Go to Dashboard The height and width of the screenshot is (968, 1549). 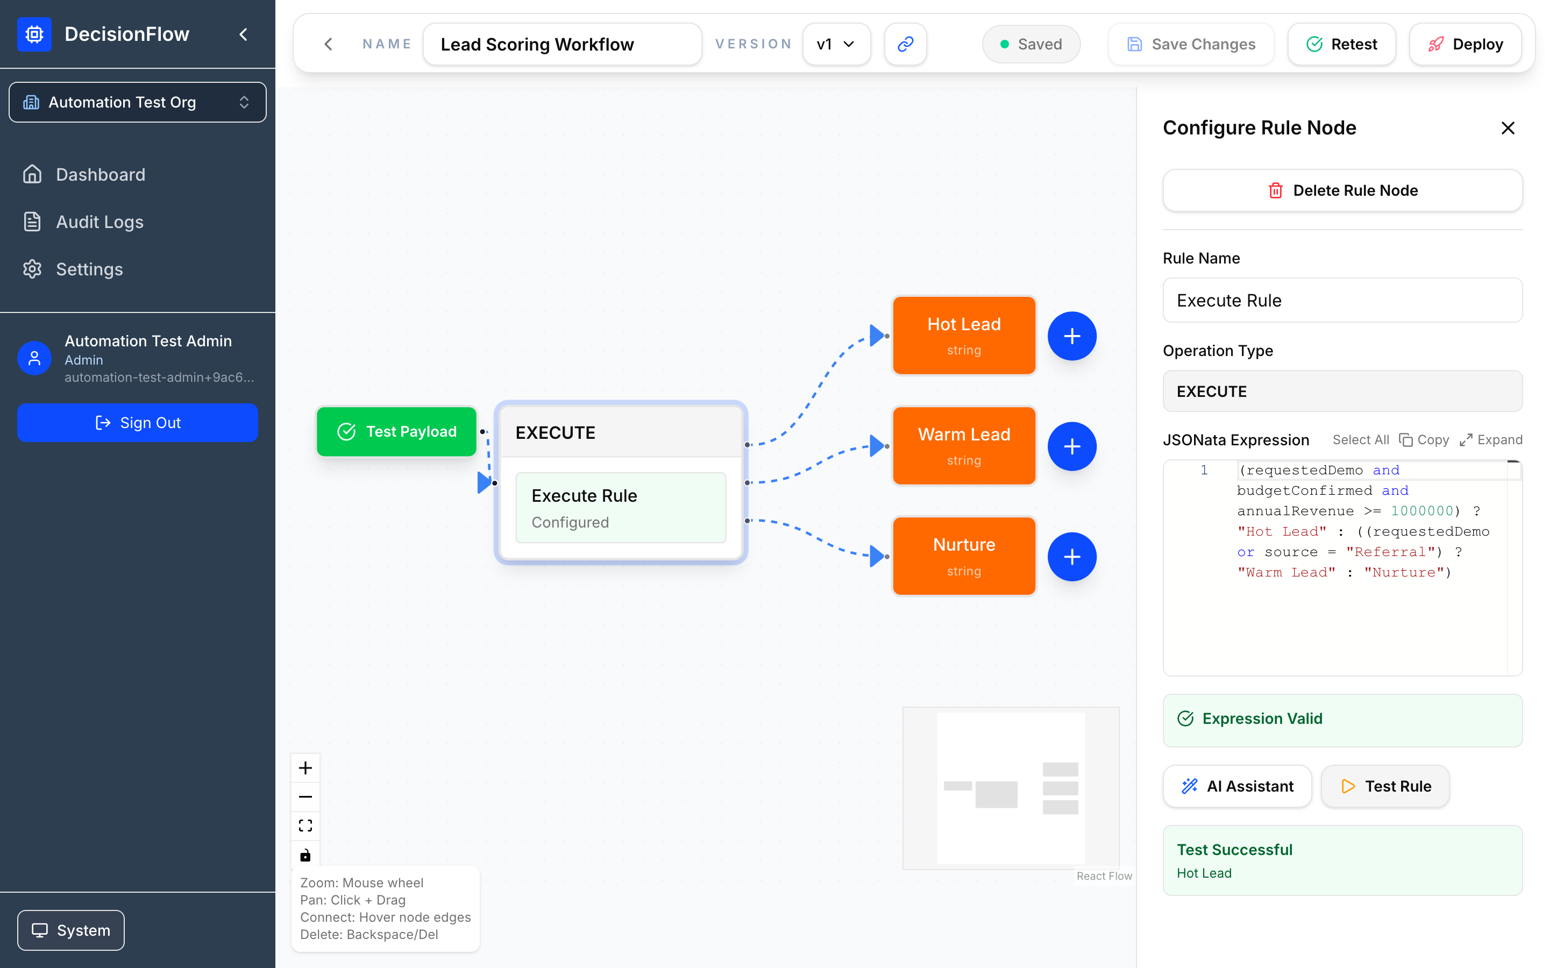pos(138,175)
